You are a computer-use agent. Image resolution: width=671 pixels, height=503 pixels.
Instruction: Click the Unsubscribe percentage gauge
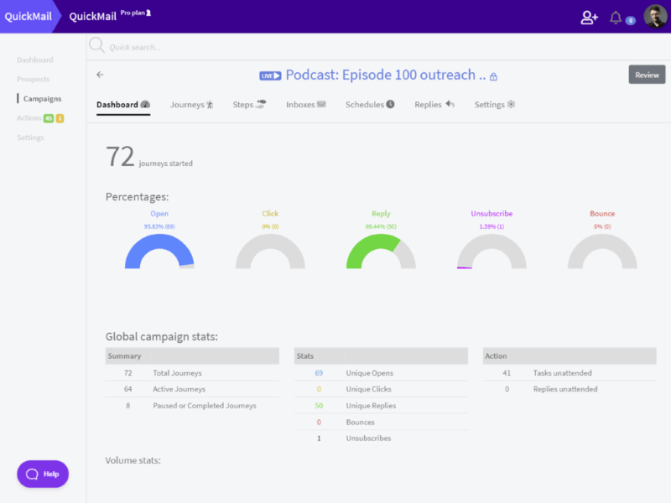(492, 251)
